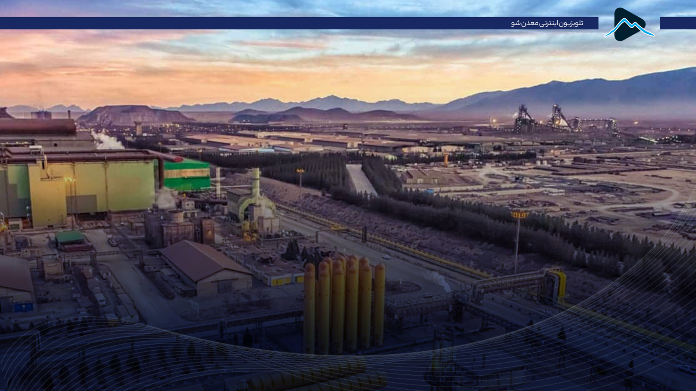This screenshot has height=391, width=696.
Task: Click the Persian banner text تلویزیون اینترنتی معدن شو
Action: [547, 23]
